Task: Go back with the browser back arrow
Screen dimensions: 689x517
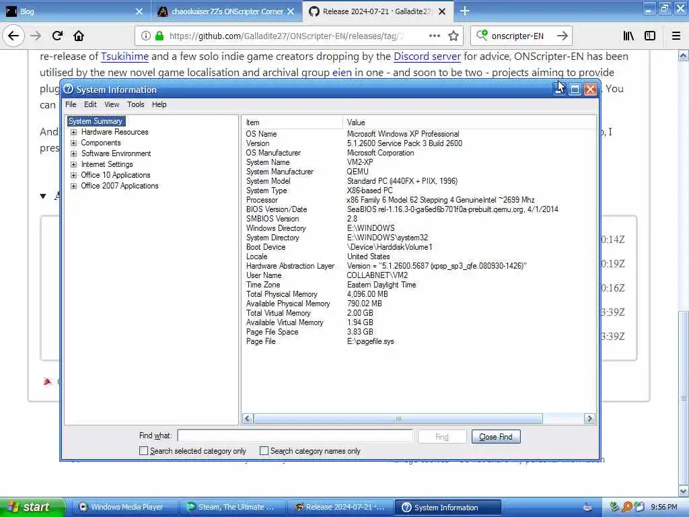Action: click(x=13, y=36)
